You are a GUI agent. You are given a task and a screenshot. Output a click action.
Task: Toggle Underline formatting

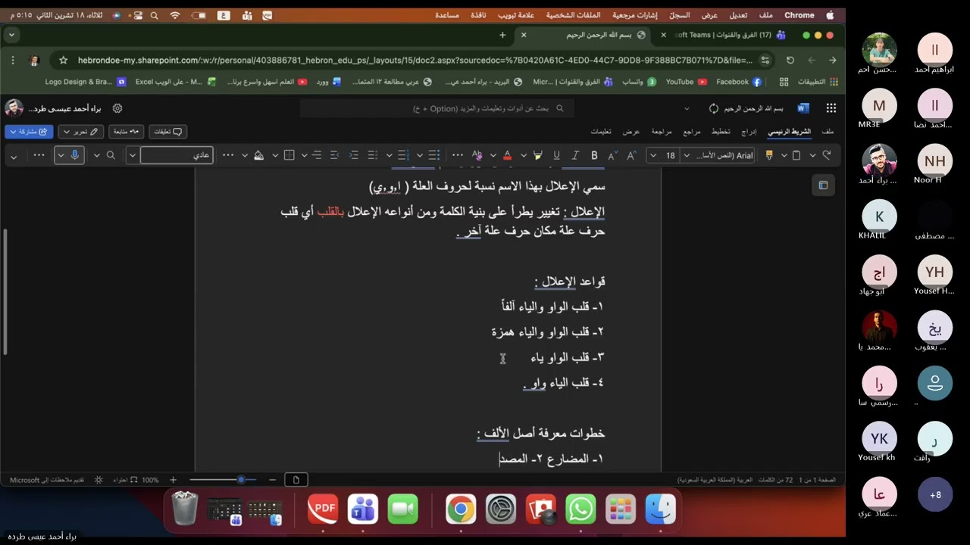[557, 155]
